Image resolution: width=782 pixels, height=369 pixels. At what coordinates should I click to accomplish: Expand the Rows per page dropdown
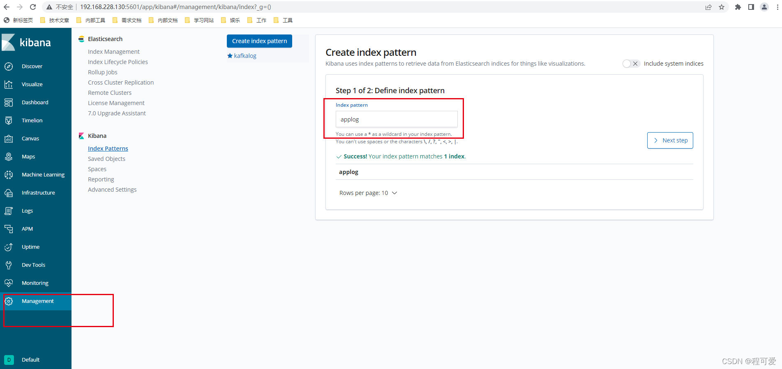click(368, 193)
